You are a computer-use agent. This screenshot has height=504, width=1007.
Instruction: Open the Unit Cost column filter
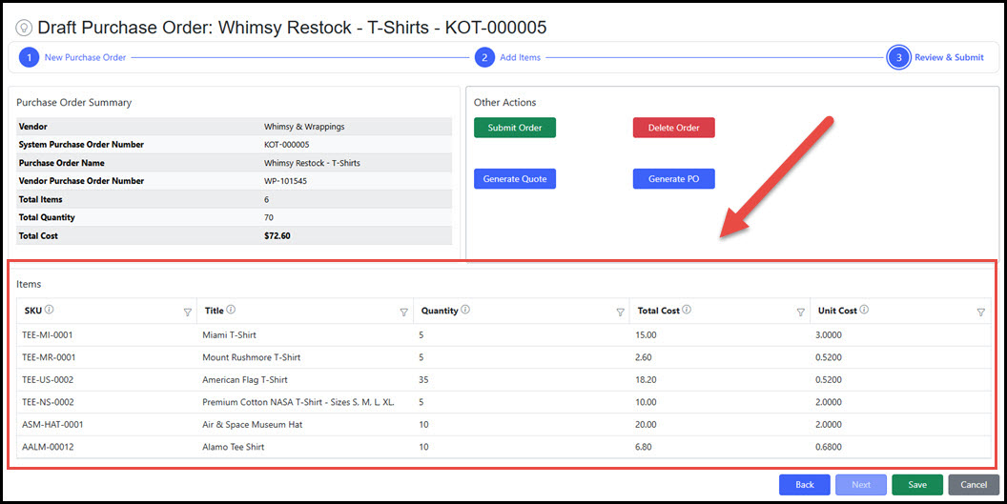coord(980,312)
